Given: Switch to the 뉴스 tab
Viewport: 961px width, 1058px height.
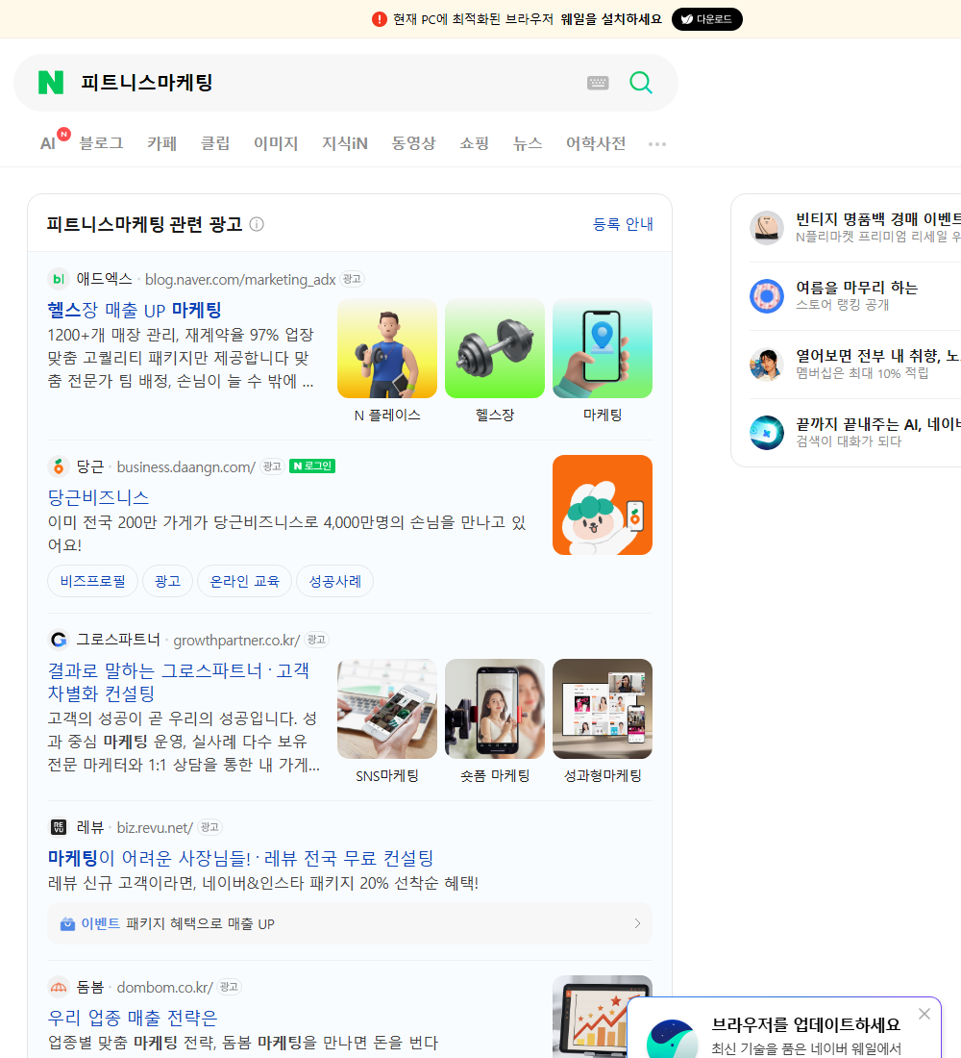Looking at the screenshot, I should pyautogui.click(x=528, y=143).
